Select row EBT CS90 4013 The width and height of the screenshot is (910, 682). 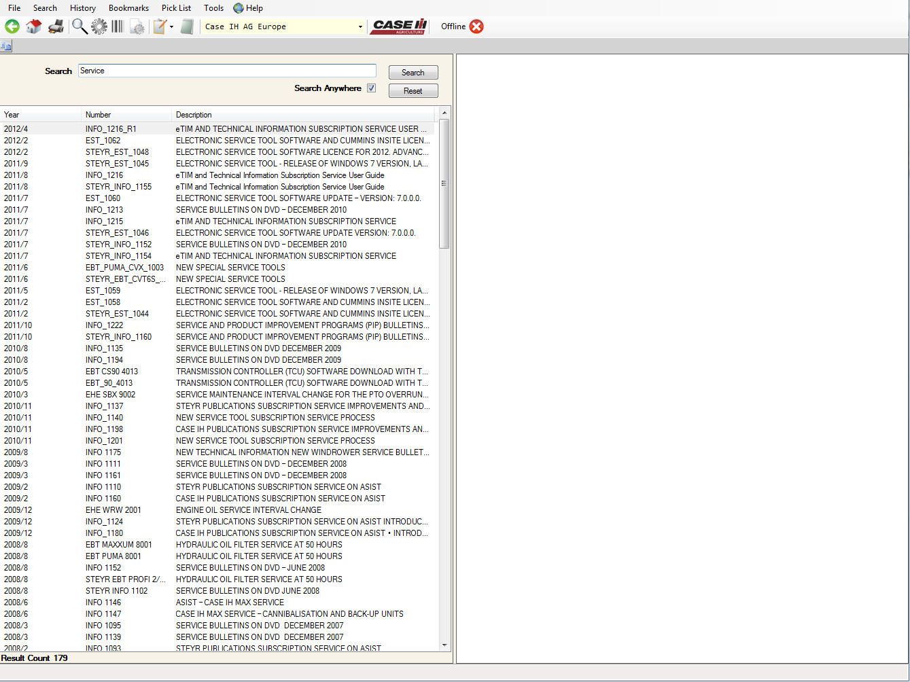[217, 372]
